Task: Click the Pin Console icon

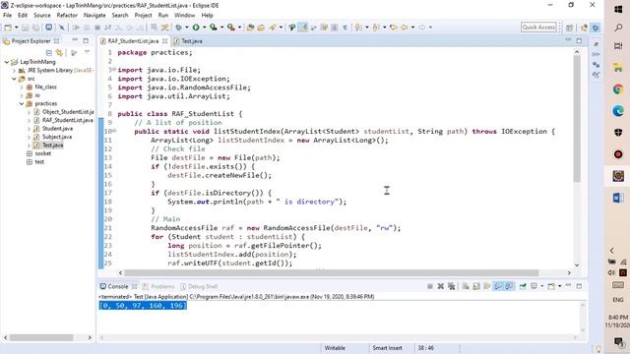Action: [523, 286]
